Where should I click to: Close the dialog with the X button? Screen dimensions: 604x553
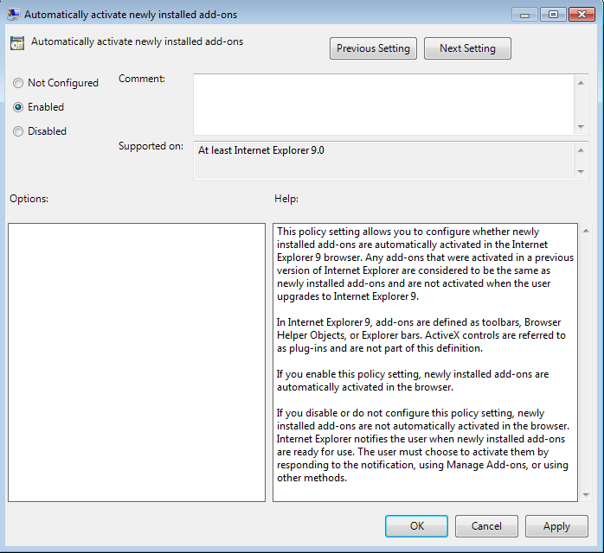[582, 15]
